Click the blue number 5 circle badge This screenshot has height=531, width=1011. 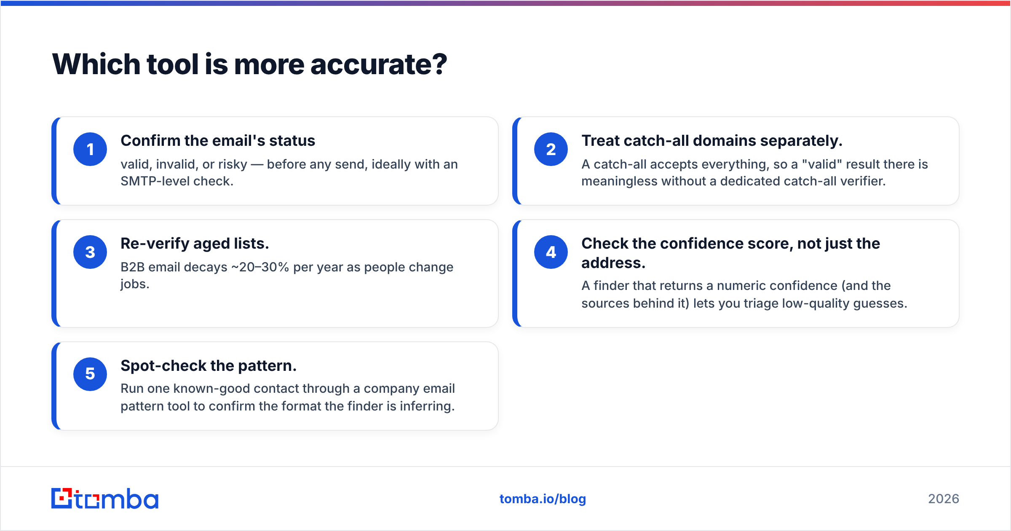90,374
